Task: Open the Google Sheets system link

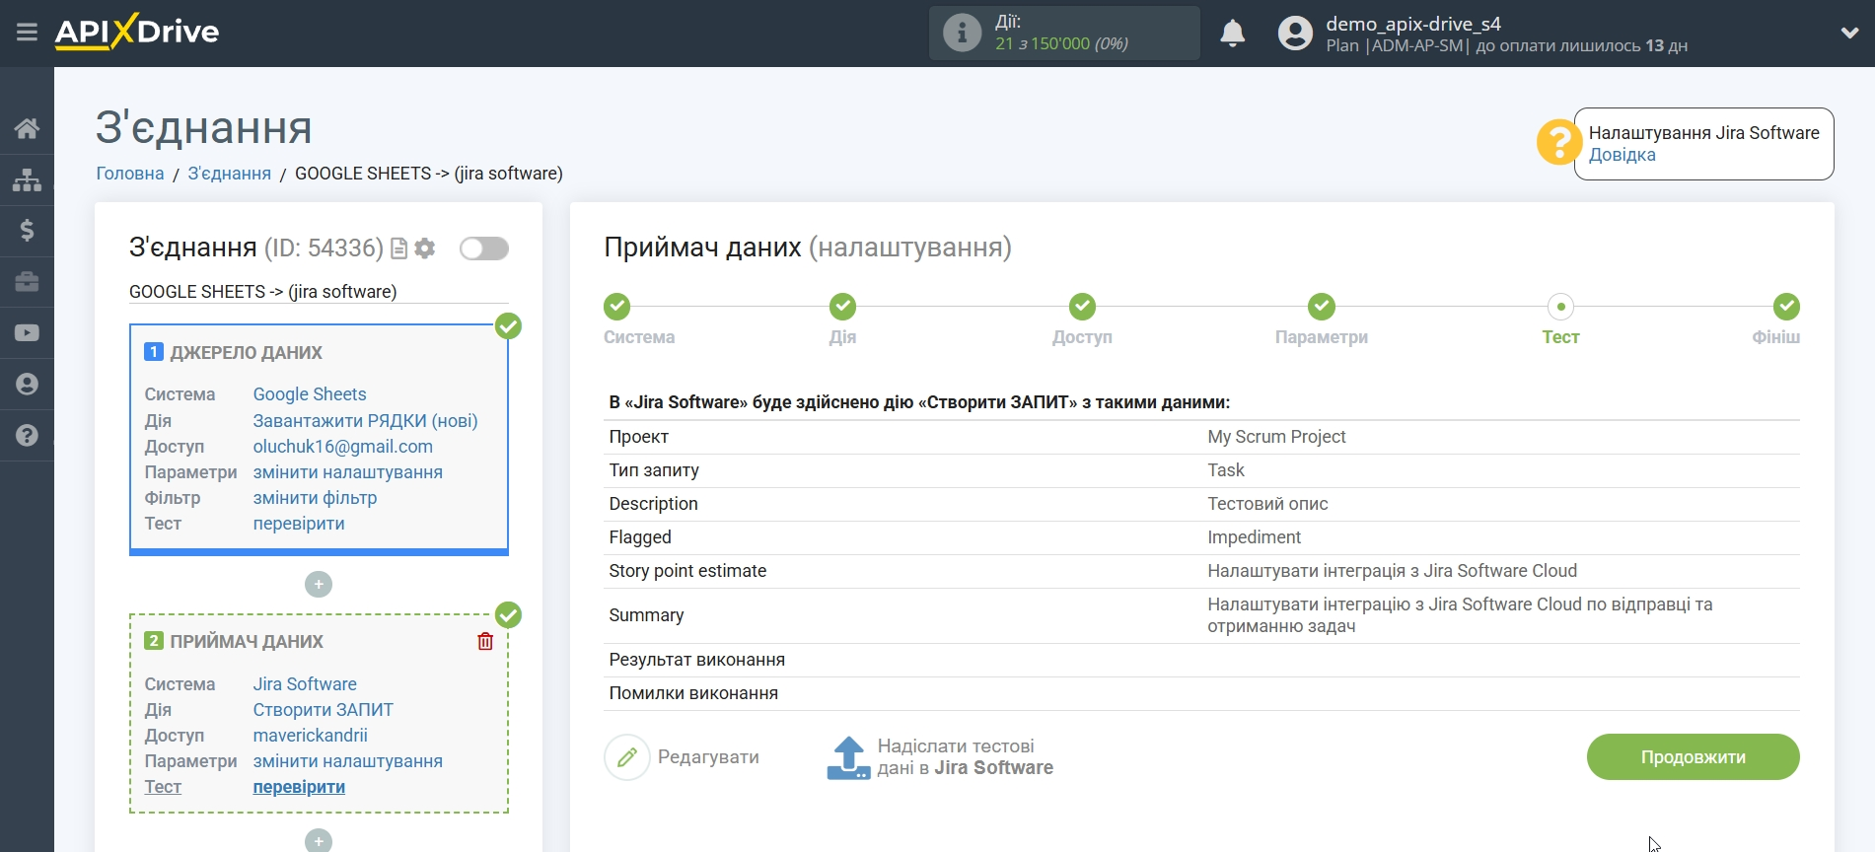Action: [x=310, y=394]
